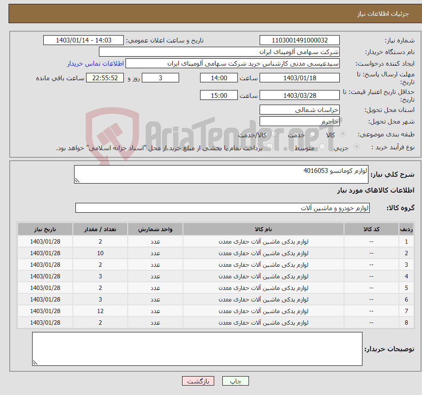Click the quantity 10 in row 2
The image size is (422, 395).
[x=100, y=253]
